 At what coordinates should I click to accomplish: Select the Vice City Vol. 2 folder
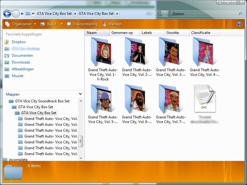(x=137, y=57)
